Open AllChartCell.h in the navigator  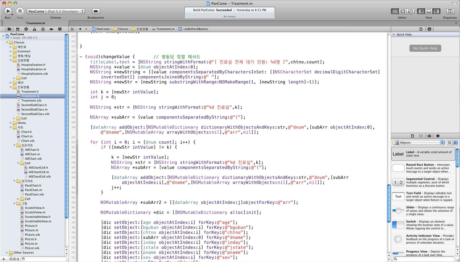38,168
